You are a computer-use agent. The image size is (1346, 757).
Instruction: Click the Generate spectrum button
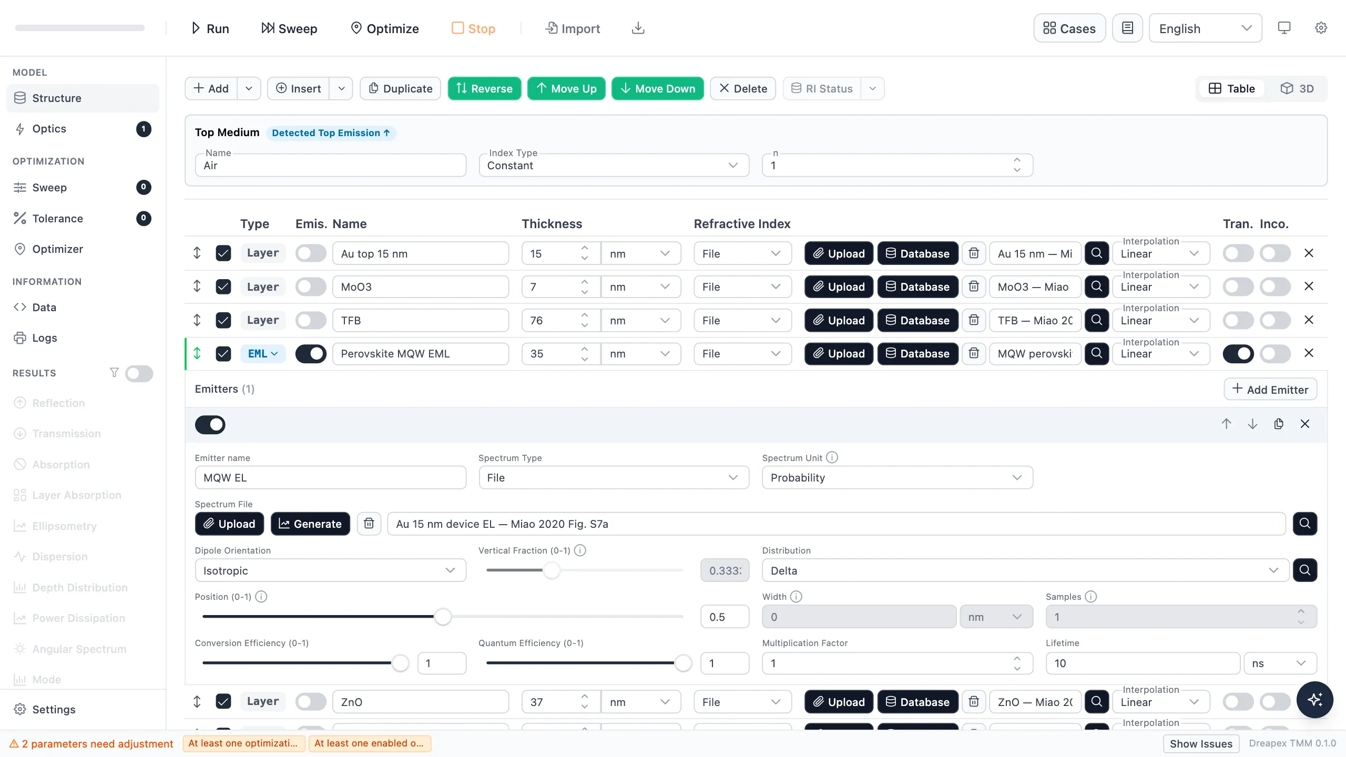pyautogui.click(x=310, y=524)
